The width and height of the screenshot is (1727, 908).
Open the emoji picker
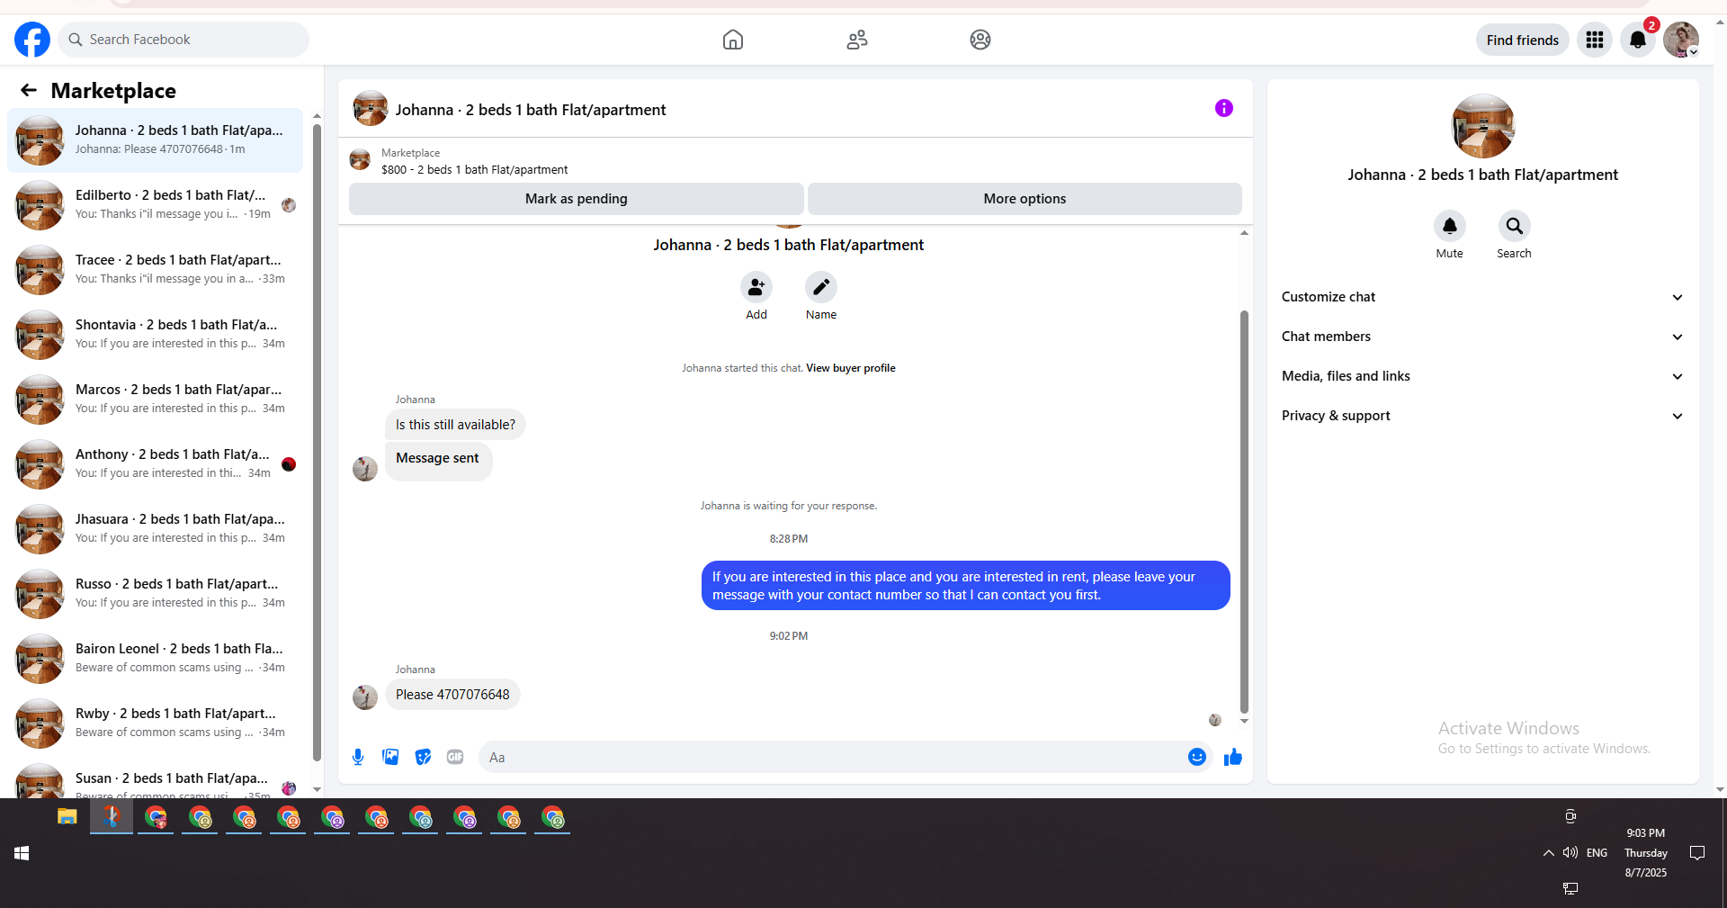[1197, 757]
